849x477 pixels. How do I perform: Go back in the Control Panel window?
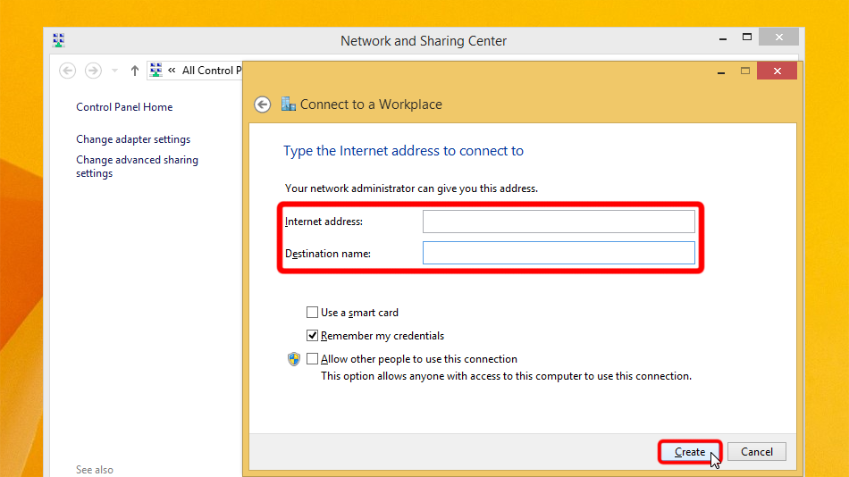point(67,71)
